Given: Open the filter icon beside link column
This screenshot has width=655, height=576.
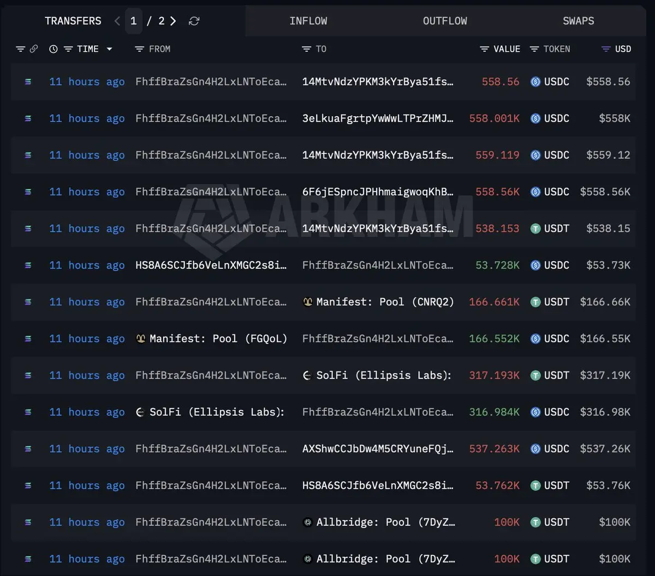Looking at the screenshot, I should 20,49.
